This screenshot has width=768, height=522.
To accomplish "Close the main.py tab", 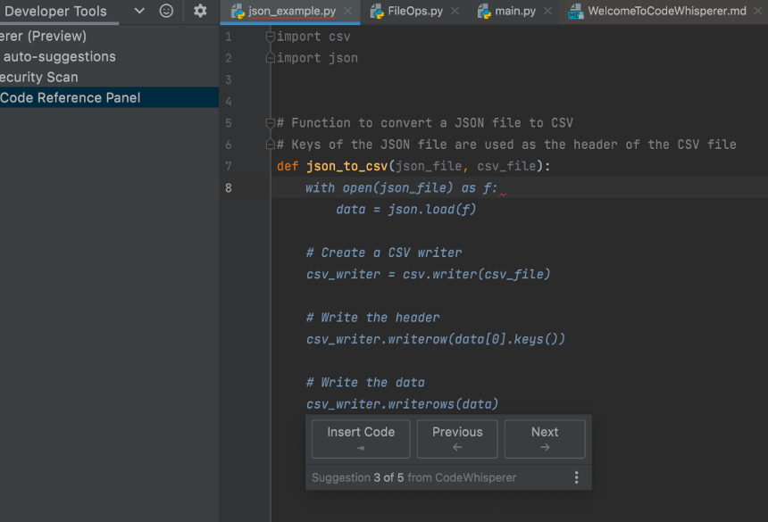I will tap(548, 12).
